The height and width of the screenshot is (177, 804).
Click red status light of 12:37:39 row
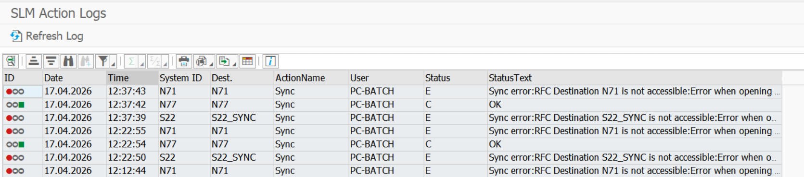(x=9, y=118)
